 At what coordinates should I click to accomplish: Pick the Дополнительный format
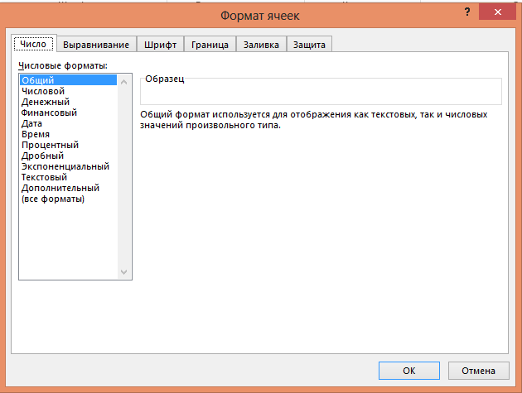tap(68, 188)
